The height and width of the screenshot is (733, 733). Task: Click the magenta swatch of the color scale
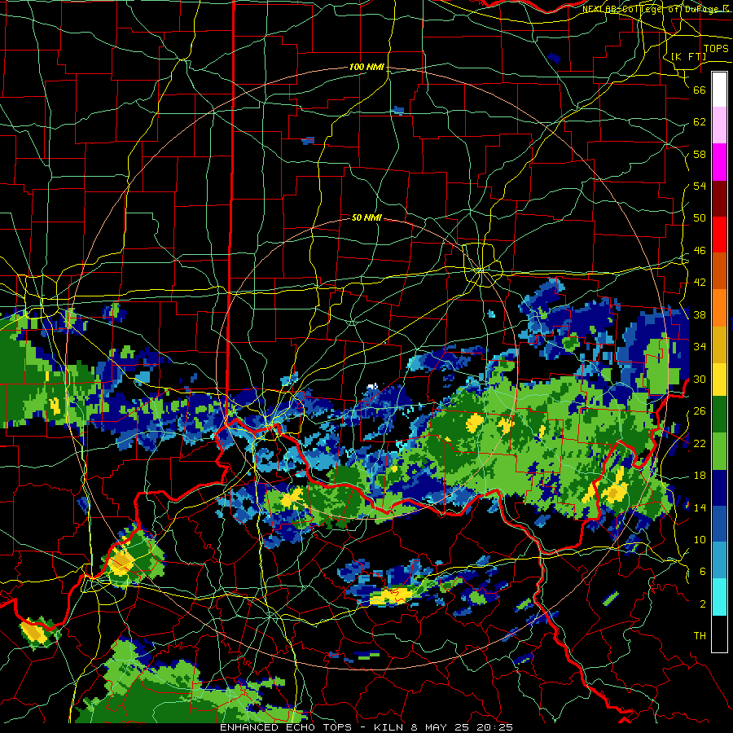pyautogui.click(x=719, y=162)
